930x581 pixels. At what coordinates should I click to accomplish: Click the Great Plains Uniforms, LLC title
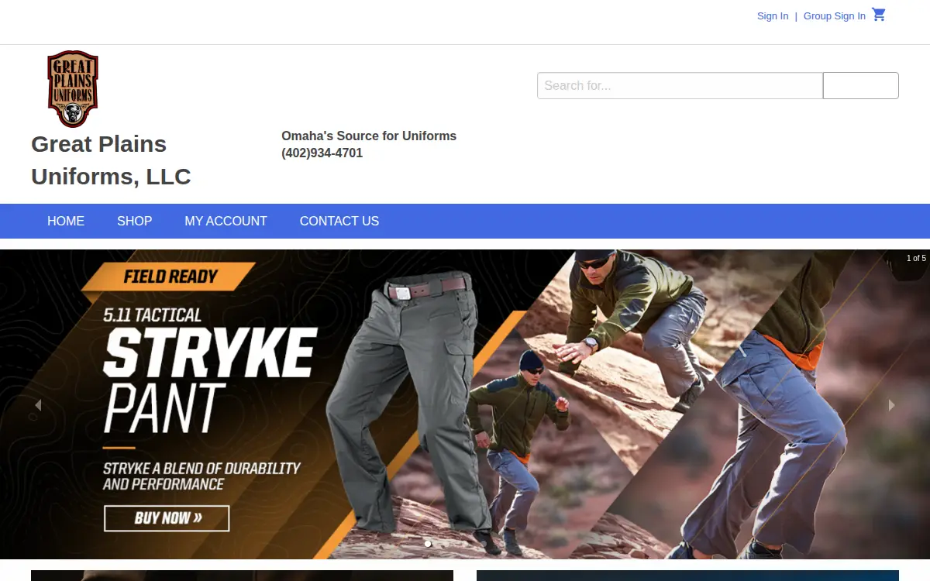111,160
